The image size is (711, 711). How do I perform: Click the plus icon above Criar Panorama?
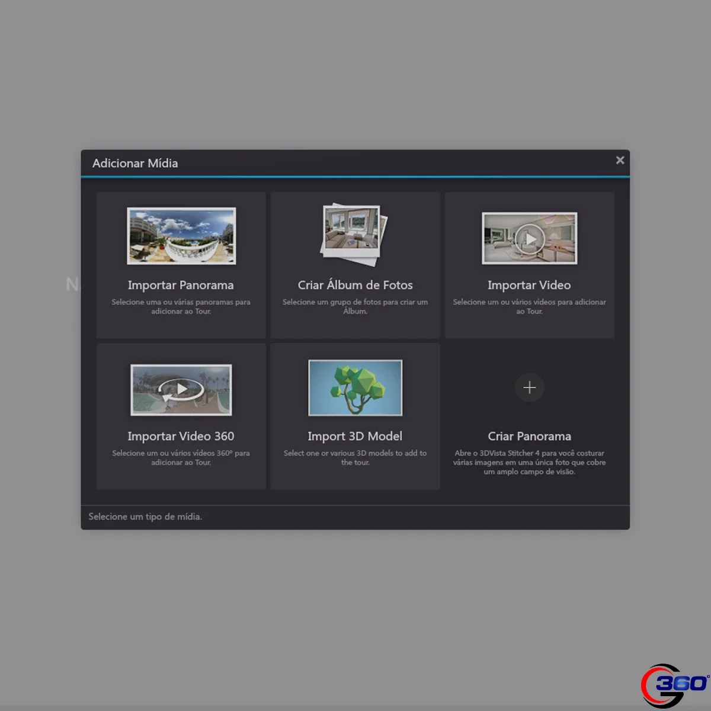tap(530, 387)
